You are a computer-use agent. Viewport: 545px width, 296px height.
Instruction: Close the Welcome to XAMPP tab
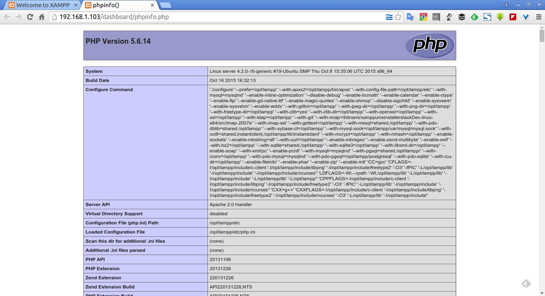point(76,5)
